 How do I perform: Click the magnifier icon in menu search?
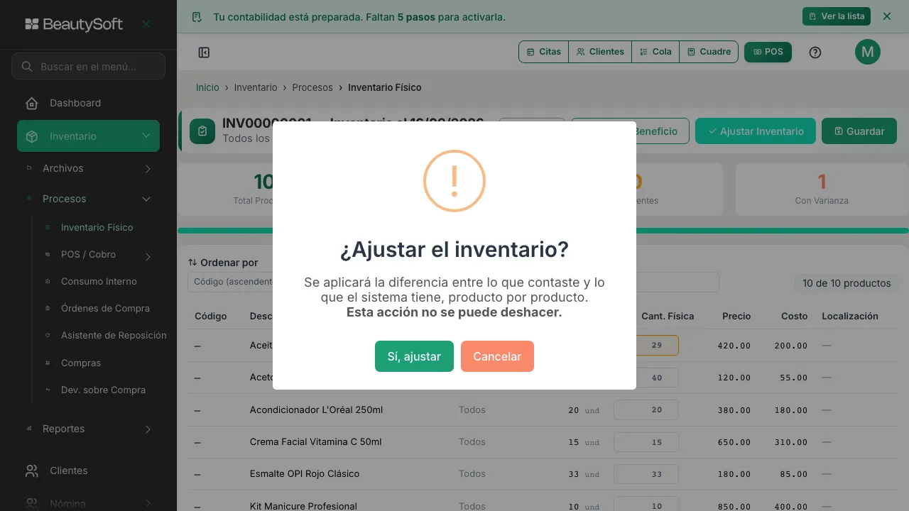(x=27, y=67)
